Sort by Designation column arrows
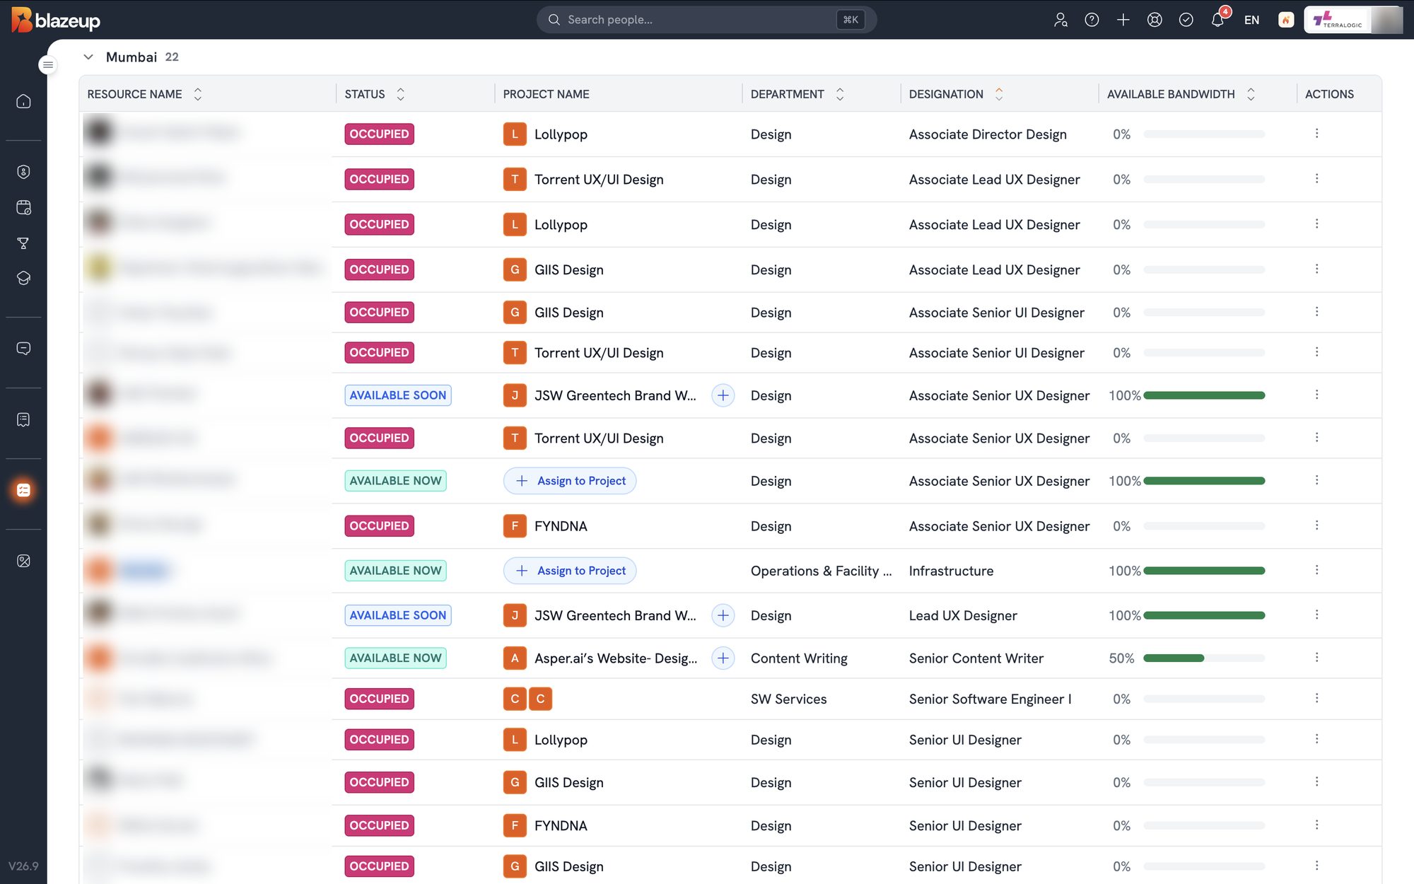This screenshot has height=884, width=1414. [999, 94]
